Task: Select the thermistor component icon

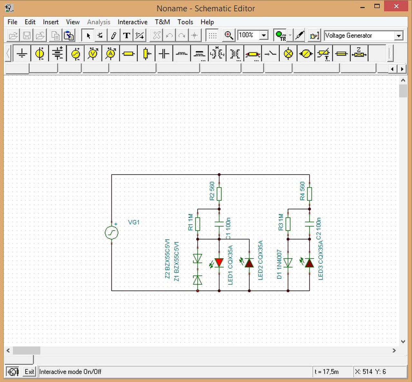Action: pyautogui.click(x=323, y=53)
